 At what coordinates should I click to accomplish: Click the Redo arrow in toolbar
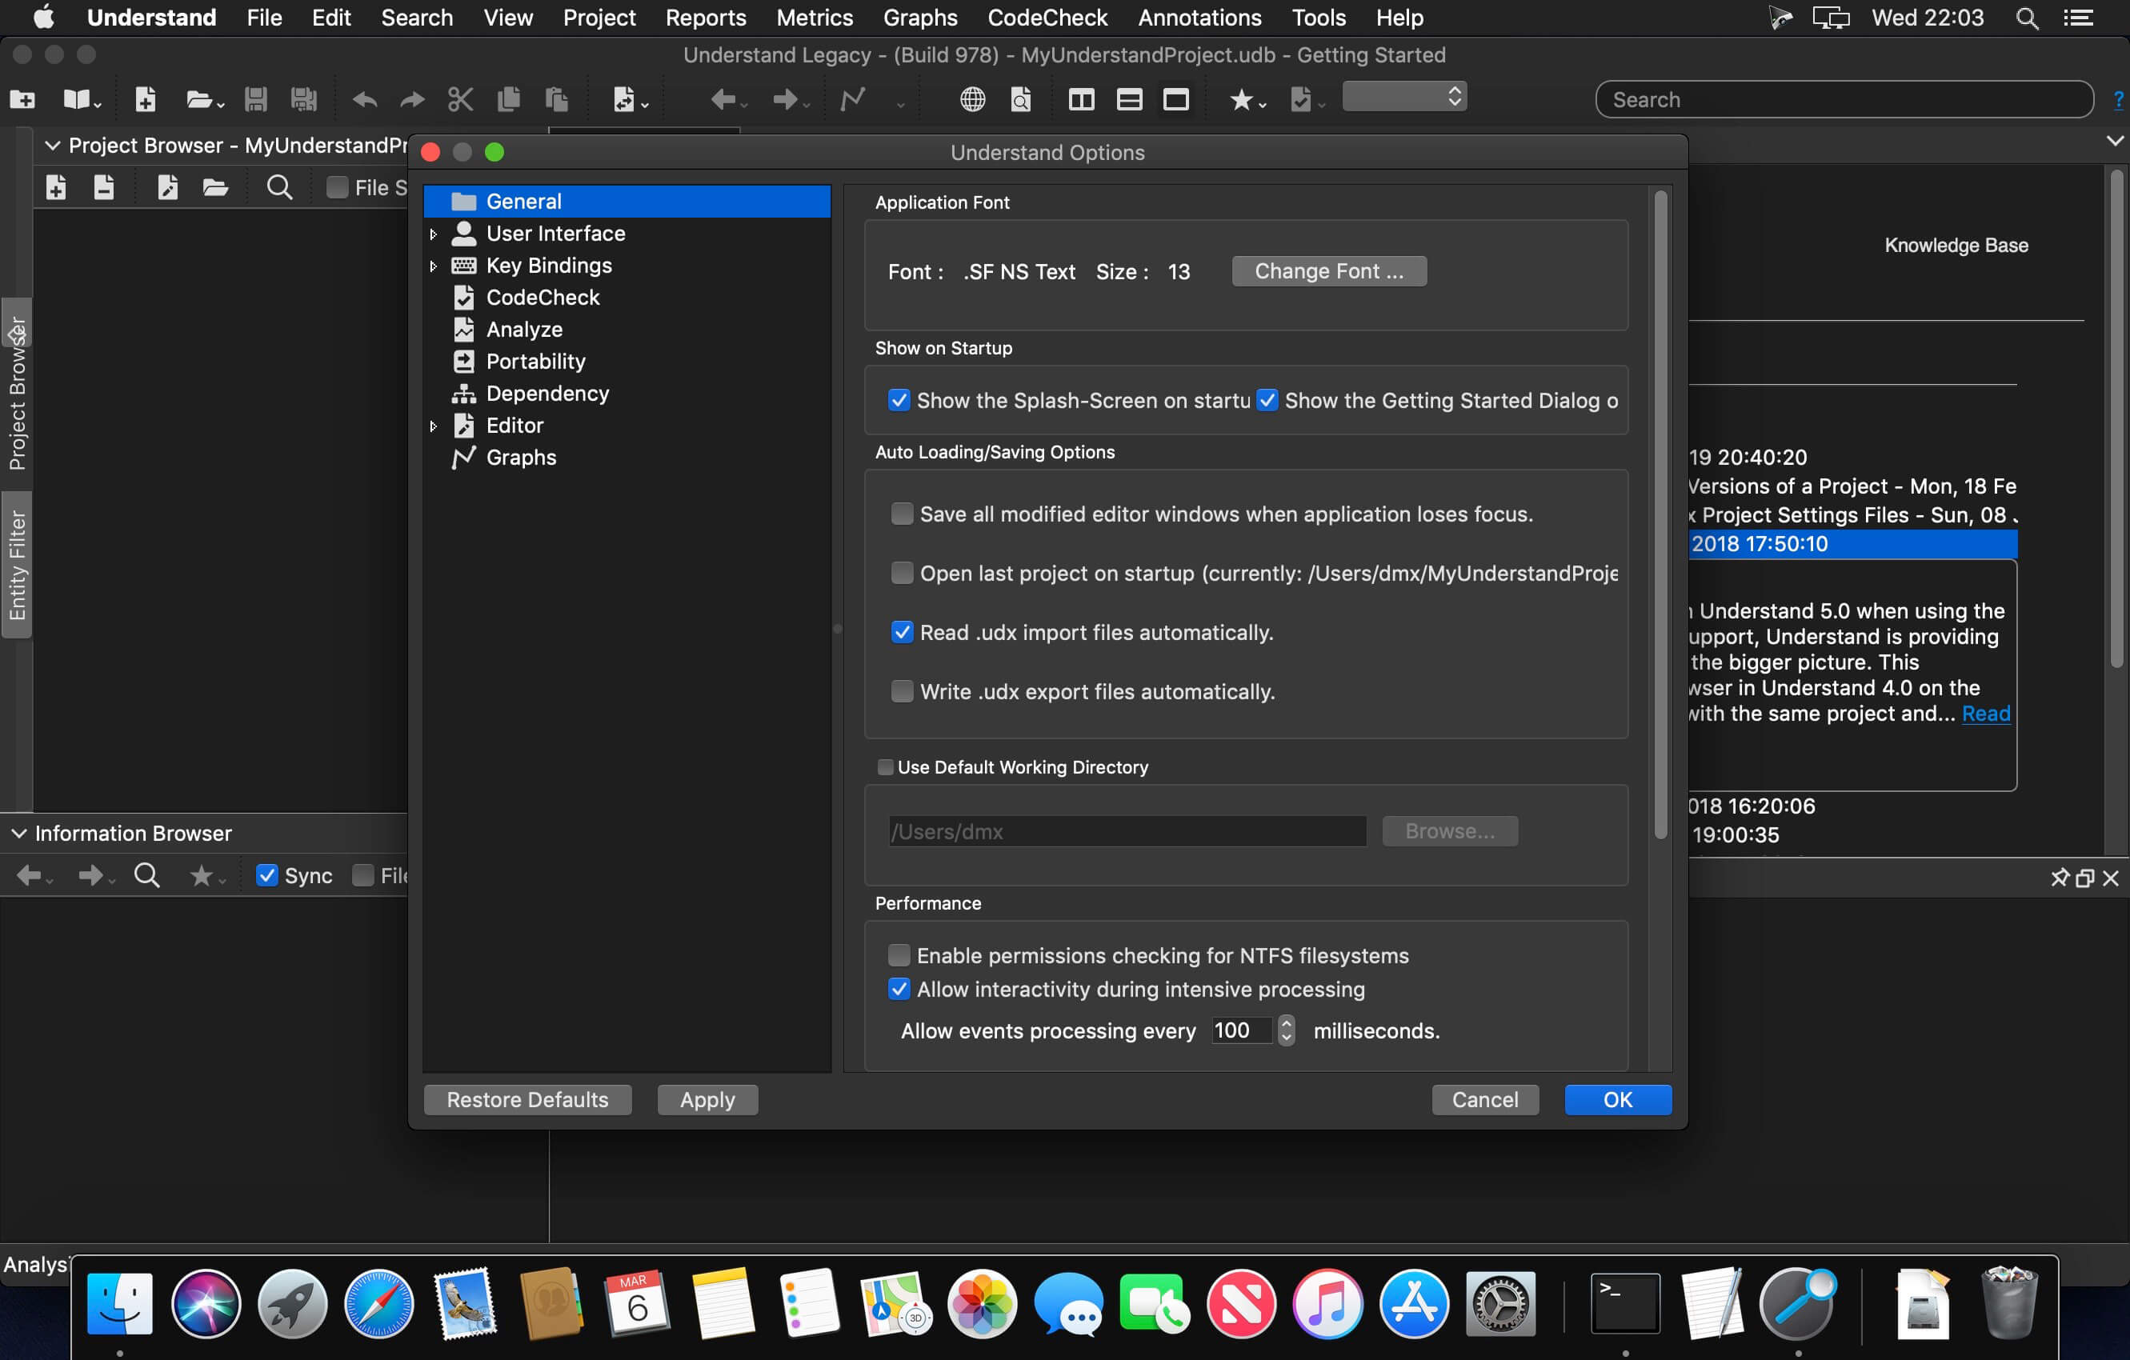coord(412,100)
